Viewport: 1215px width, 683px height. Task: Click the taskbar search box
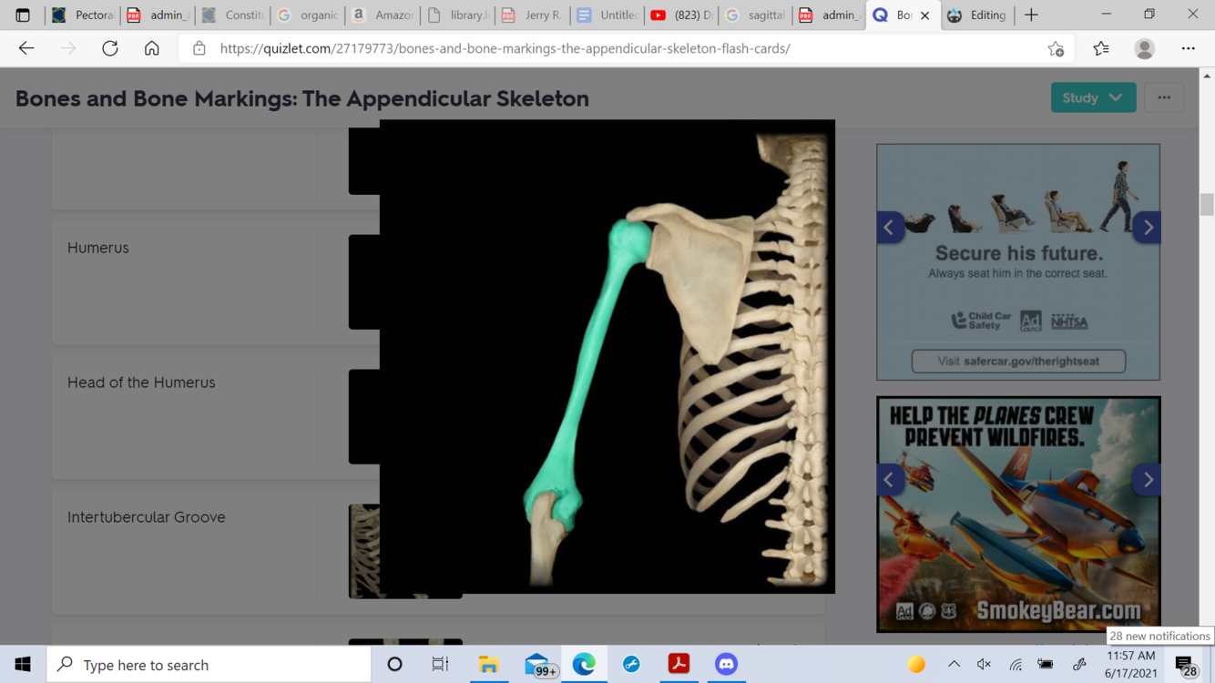click(x=209, y=665)
